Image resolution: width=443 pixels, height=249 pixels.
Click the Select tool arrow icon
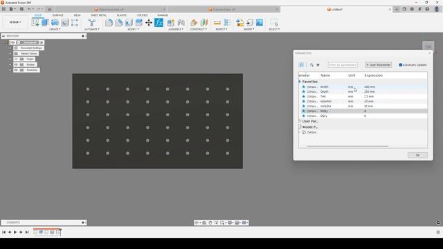click(274, 23)
